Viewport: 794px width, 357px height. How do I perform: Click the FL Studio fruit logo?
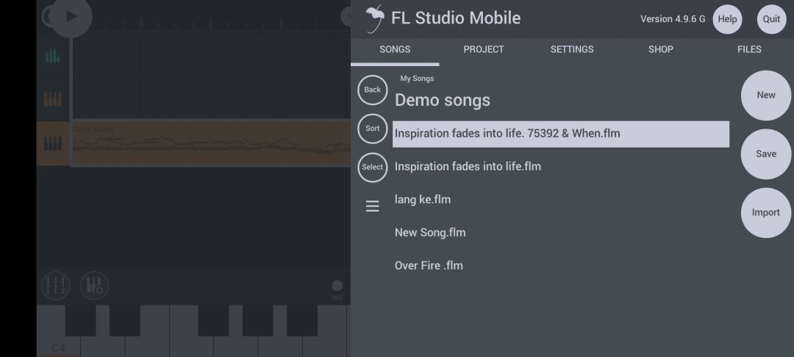375,18
